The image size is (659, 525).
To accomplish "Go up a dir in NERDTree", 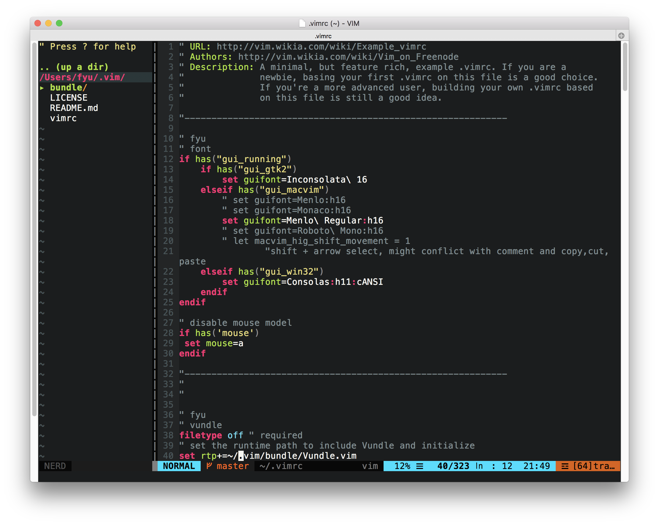I will [74, 67].
